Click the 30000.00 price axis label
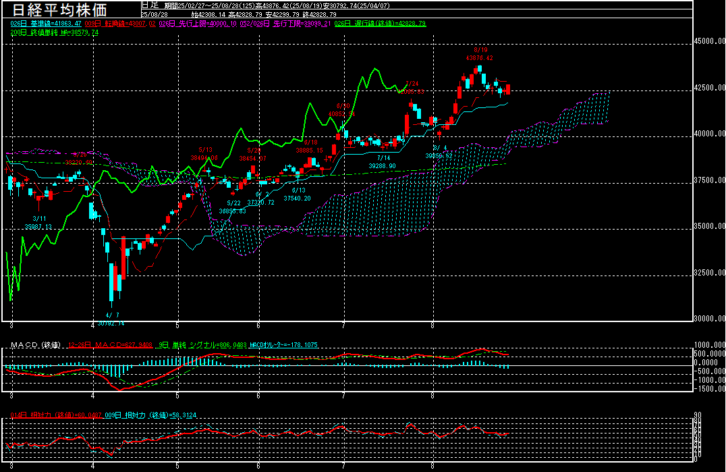Image resolution: width=726 pixels, height=472 pixels. pyautogui.click(x=709, y=319)
